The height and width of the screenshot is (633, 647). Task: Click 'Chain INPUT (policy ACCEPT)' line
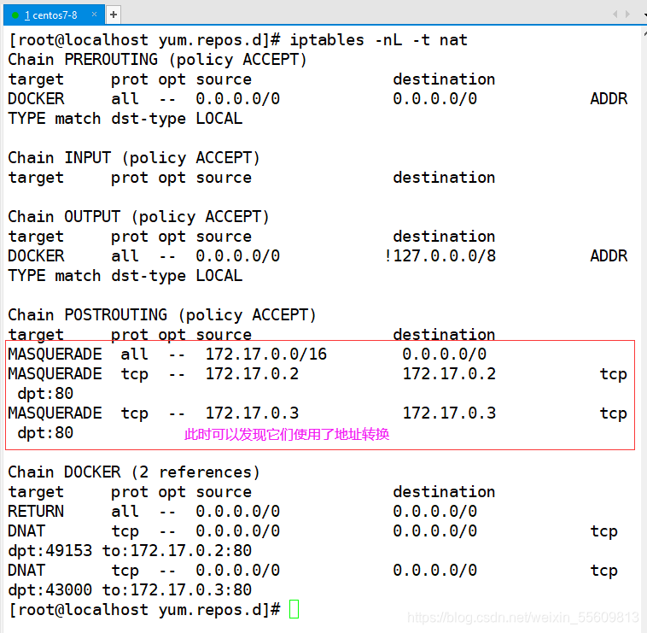click(x=134, y=158)
